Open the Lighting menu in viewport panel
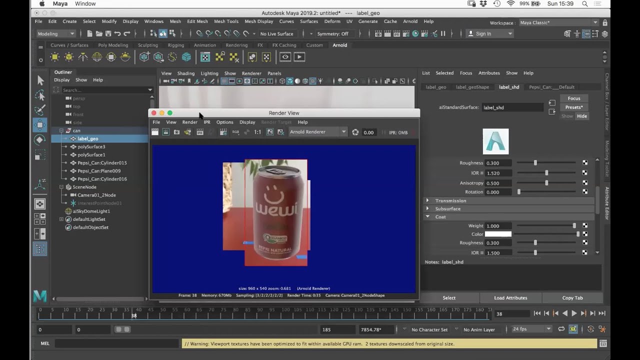Viewport: 640px width, 360px height. 209,73
